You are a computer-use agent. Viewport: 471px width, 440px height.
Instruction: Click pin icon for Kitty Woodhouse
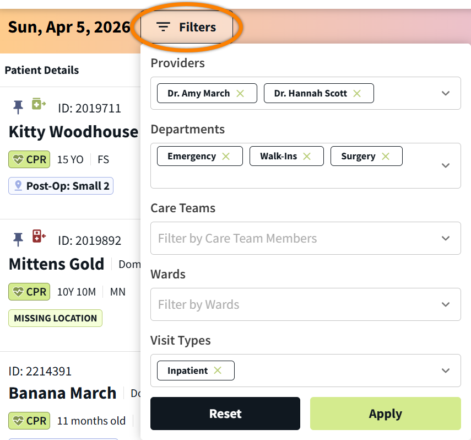point(19,106)
